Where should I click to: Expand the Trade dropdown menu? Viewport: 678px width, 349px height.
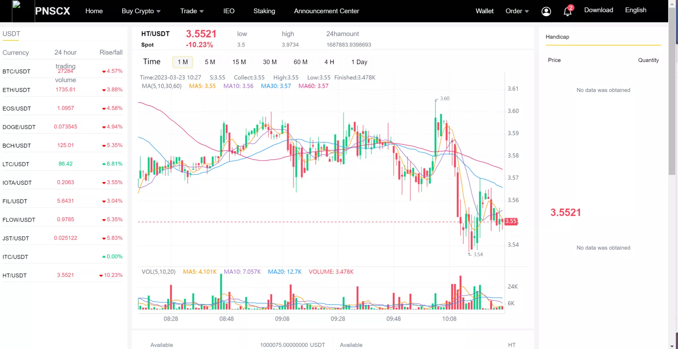point(191,11)
